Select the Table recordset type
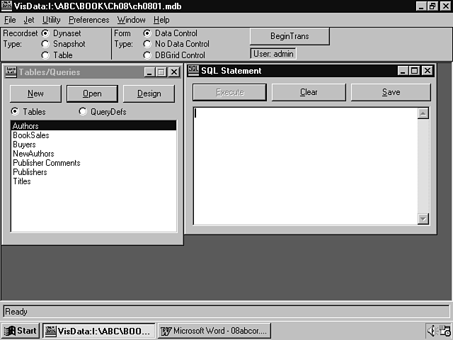 pyautogui.click(x=46, y=55)
